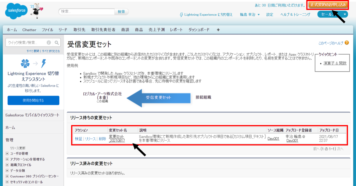Click the 変更セット名 column header
The height and width of the screenshot is (186, 356).
coord(118,130)
